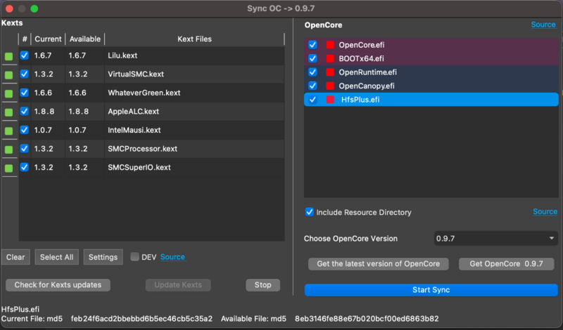Select the IntelMausi.kext row
Viewport: 563px width, 330px height.
pos(134,130)
